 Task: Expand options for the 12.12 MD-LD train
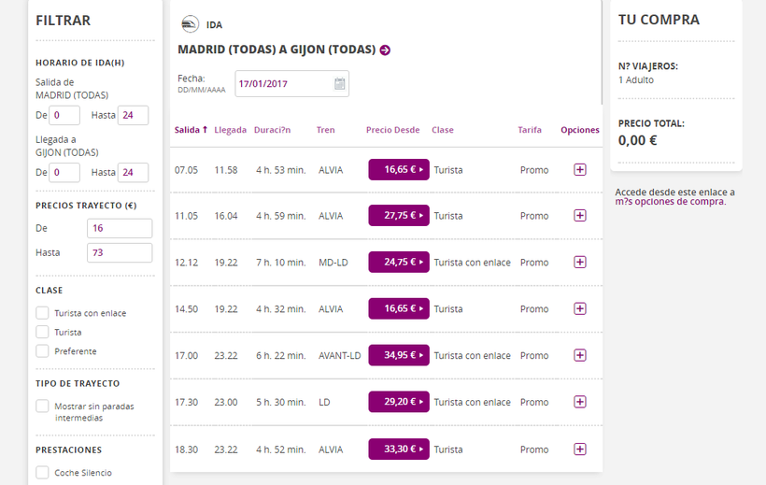pos(580,263)
